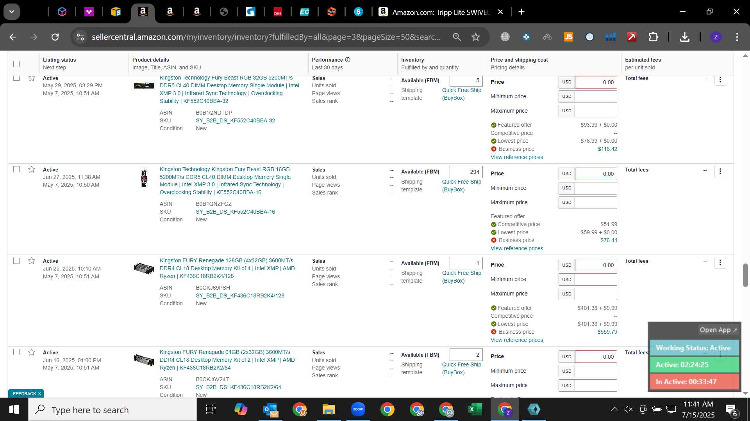750x421 pixels.
Task: Open Zoom from the taskbar
Action: click(358, 409)
